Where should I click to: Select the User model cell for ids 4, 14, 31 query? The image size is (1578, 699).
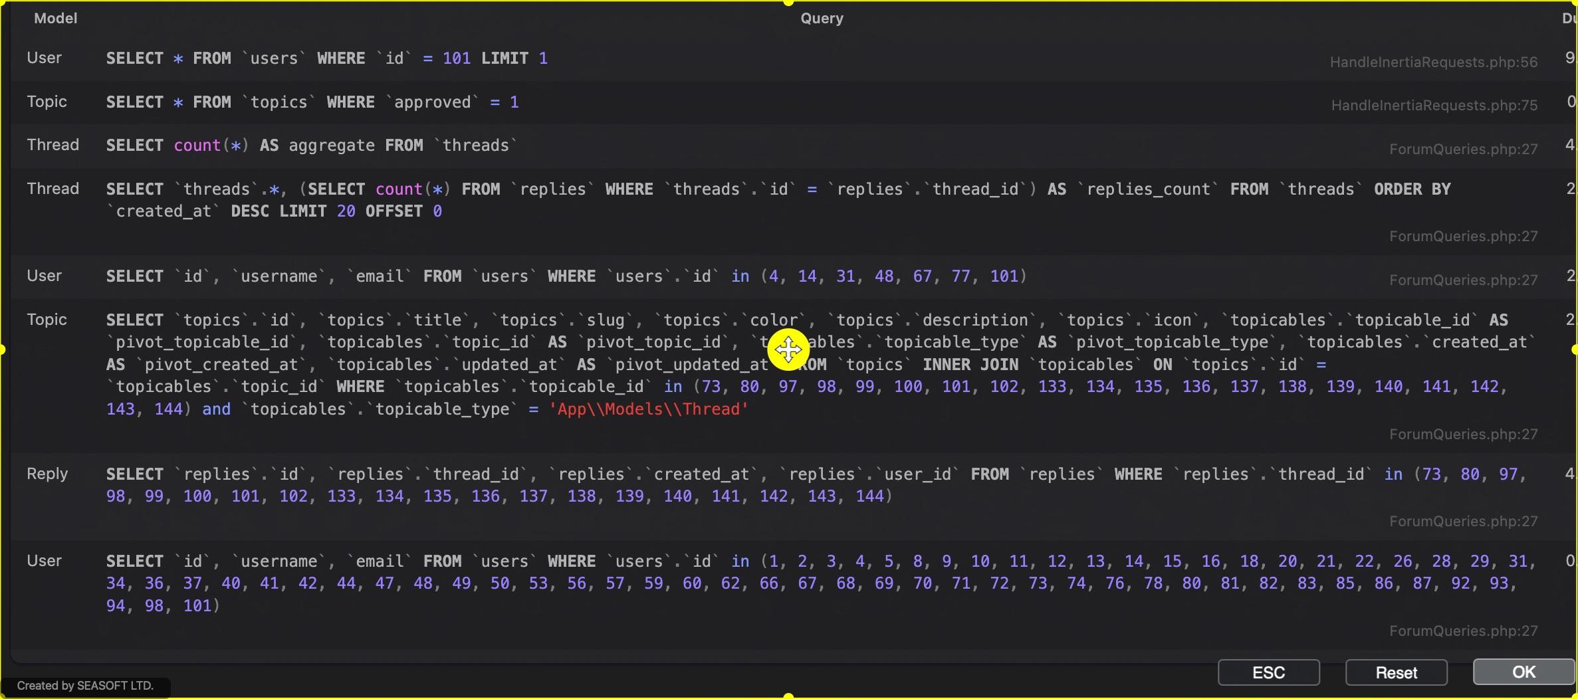tap(44, 276)
